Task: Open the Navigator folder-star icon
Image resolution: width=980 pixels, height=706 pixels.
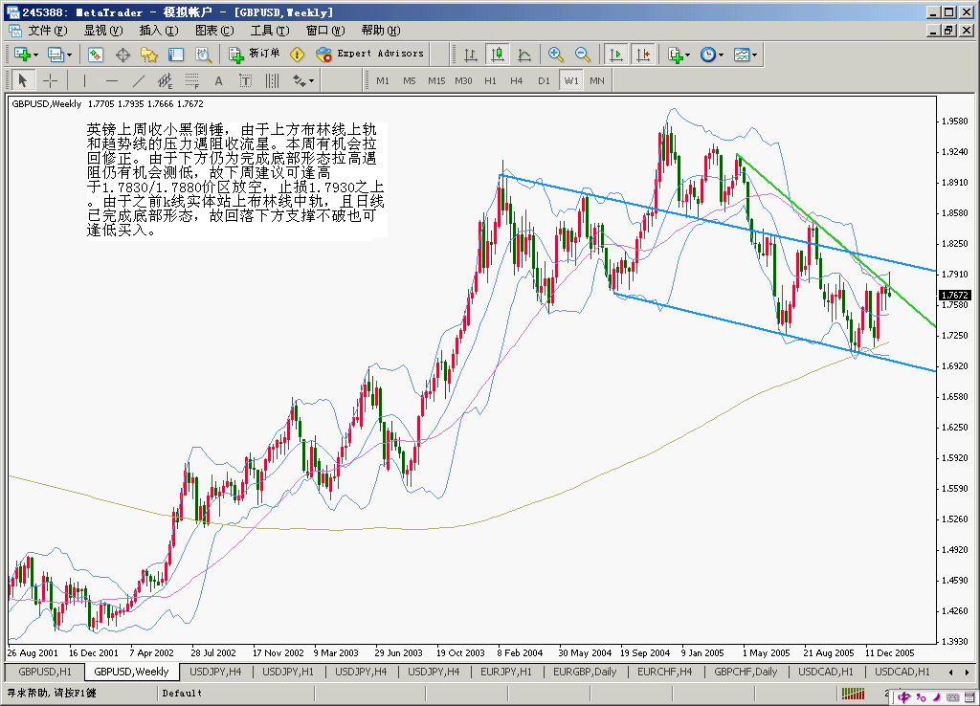Action: (x=148, y=55)
